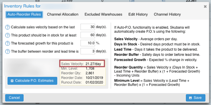Cancel the inventory rules changes

(14, 98)
